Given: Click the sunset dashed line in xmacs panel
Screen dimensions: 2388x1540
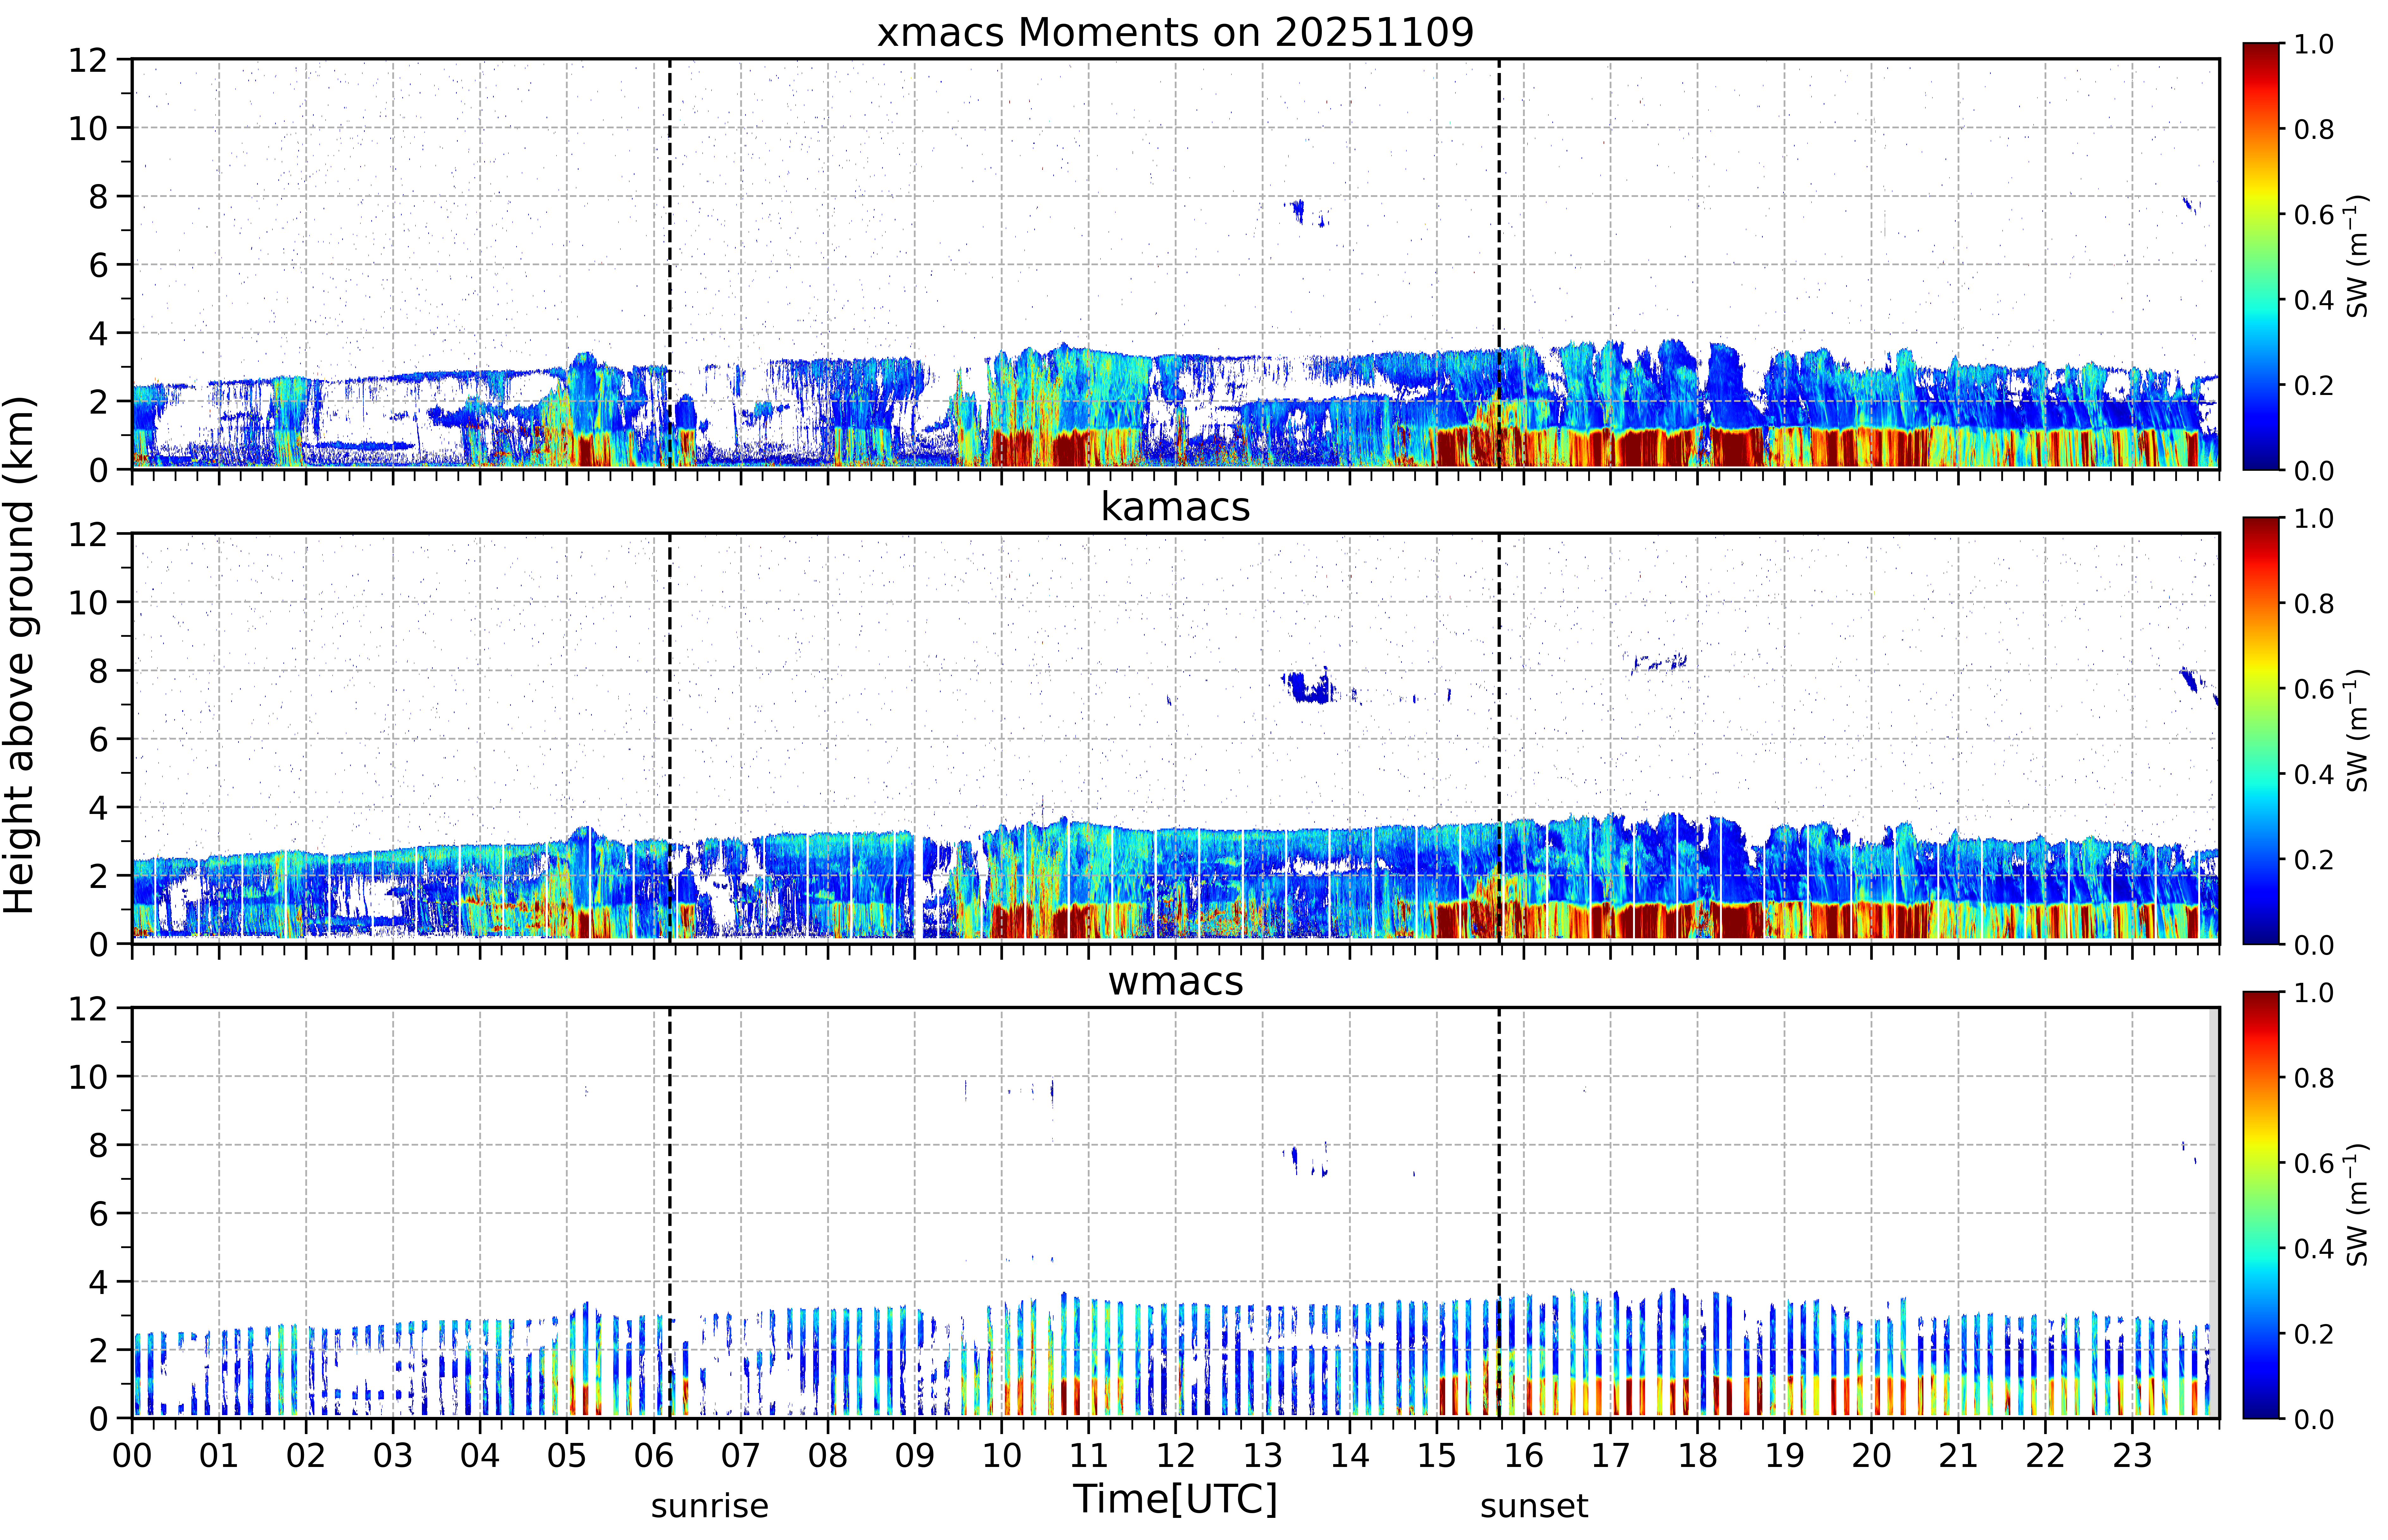Looking at the screenshot, I should (x=1499, y=264).
